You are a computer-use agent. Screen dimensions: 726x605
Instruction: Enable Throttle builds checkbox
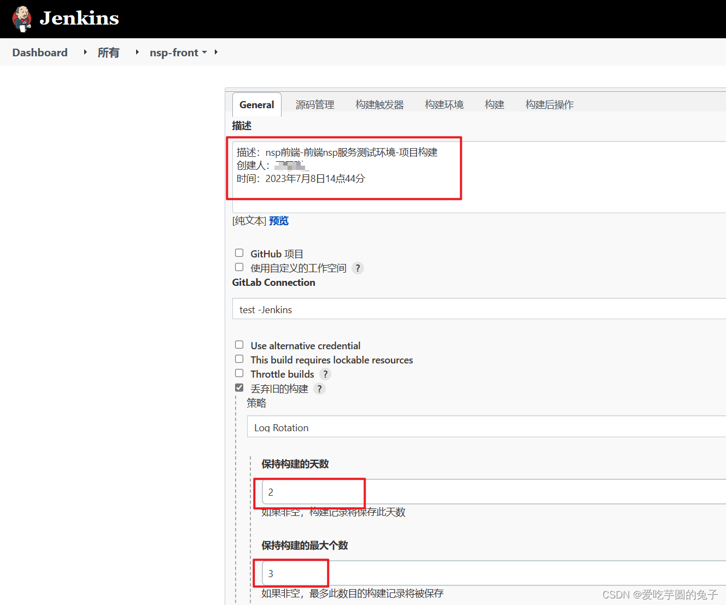[239, 373]
